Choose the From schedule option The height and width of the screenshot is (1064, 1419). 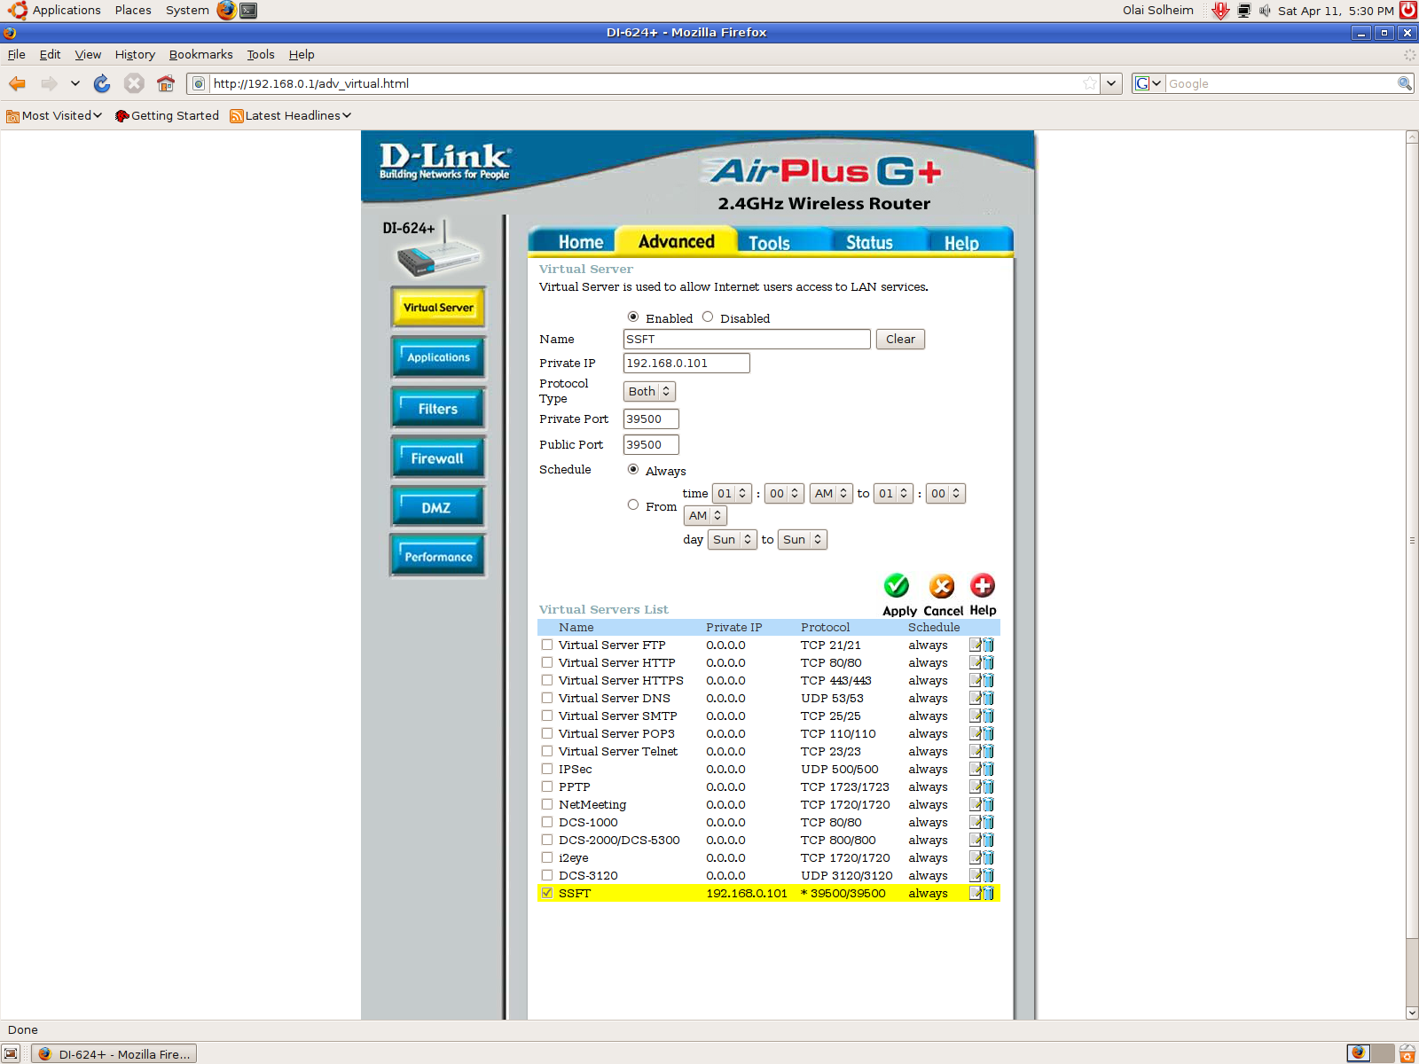pyautogui.click(x=633, y=505)
